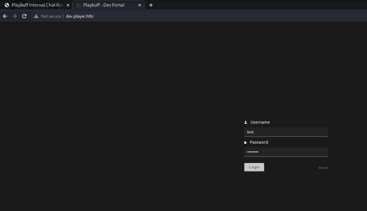
Task: Click the page reload icon
Action: (x=24, y=16)
